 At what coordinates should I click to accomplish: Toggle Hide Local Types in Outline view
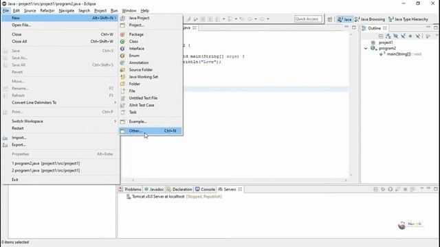pyautogui.click(x=418, y=36)
